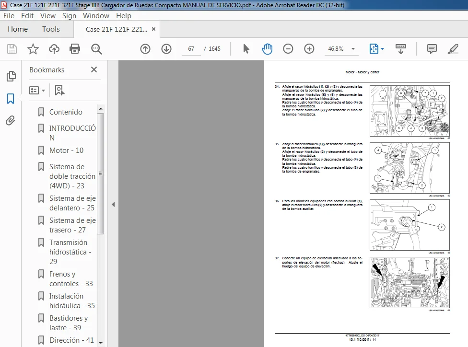The image size is (468, 347).
Task: Open the fit page options dropdown arrow
Action: pos(382,49)
